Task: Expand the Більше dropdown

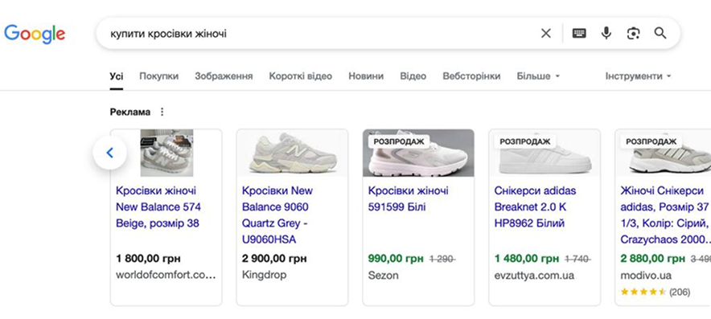Action: 538,76
